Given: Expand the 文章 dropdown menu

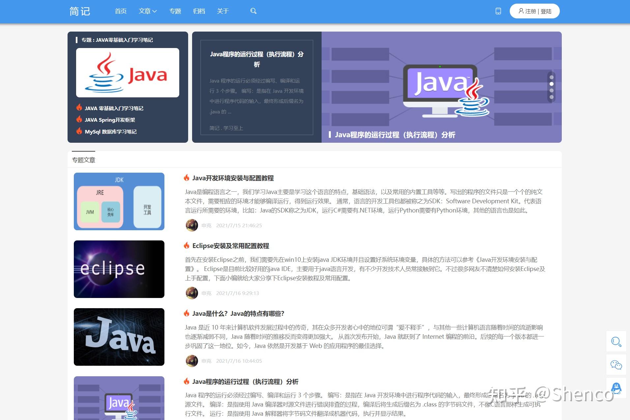Looking at the screenshot, I should click(148, 11).
